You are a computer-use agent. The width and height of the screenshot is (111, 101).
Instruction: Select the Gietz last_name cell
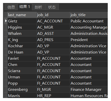tap(22, 21)
